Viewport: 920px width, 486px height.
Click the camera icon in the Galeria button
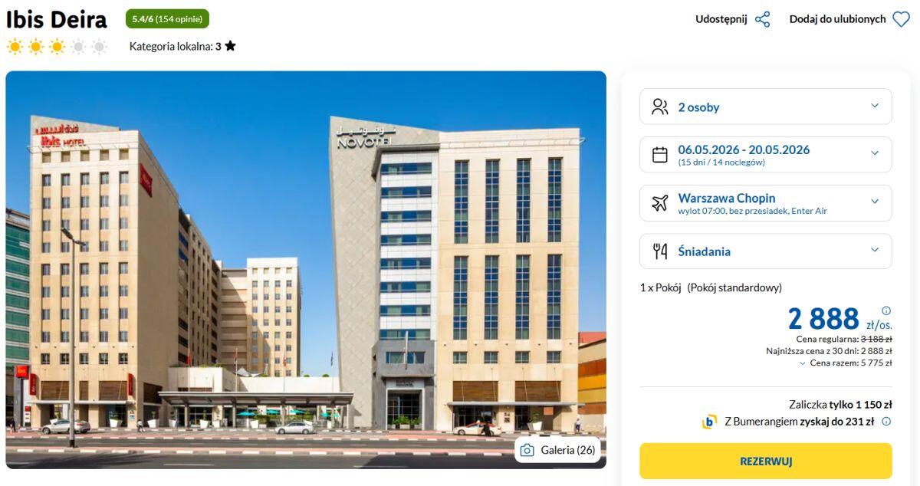(x=527, y=450)
